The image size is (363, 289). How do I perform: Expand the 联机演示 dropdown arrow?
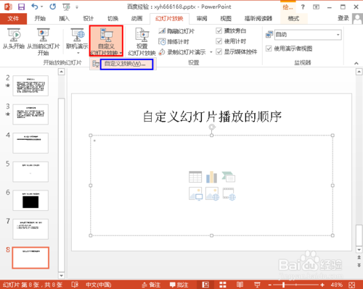[78, 53]
